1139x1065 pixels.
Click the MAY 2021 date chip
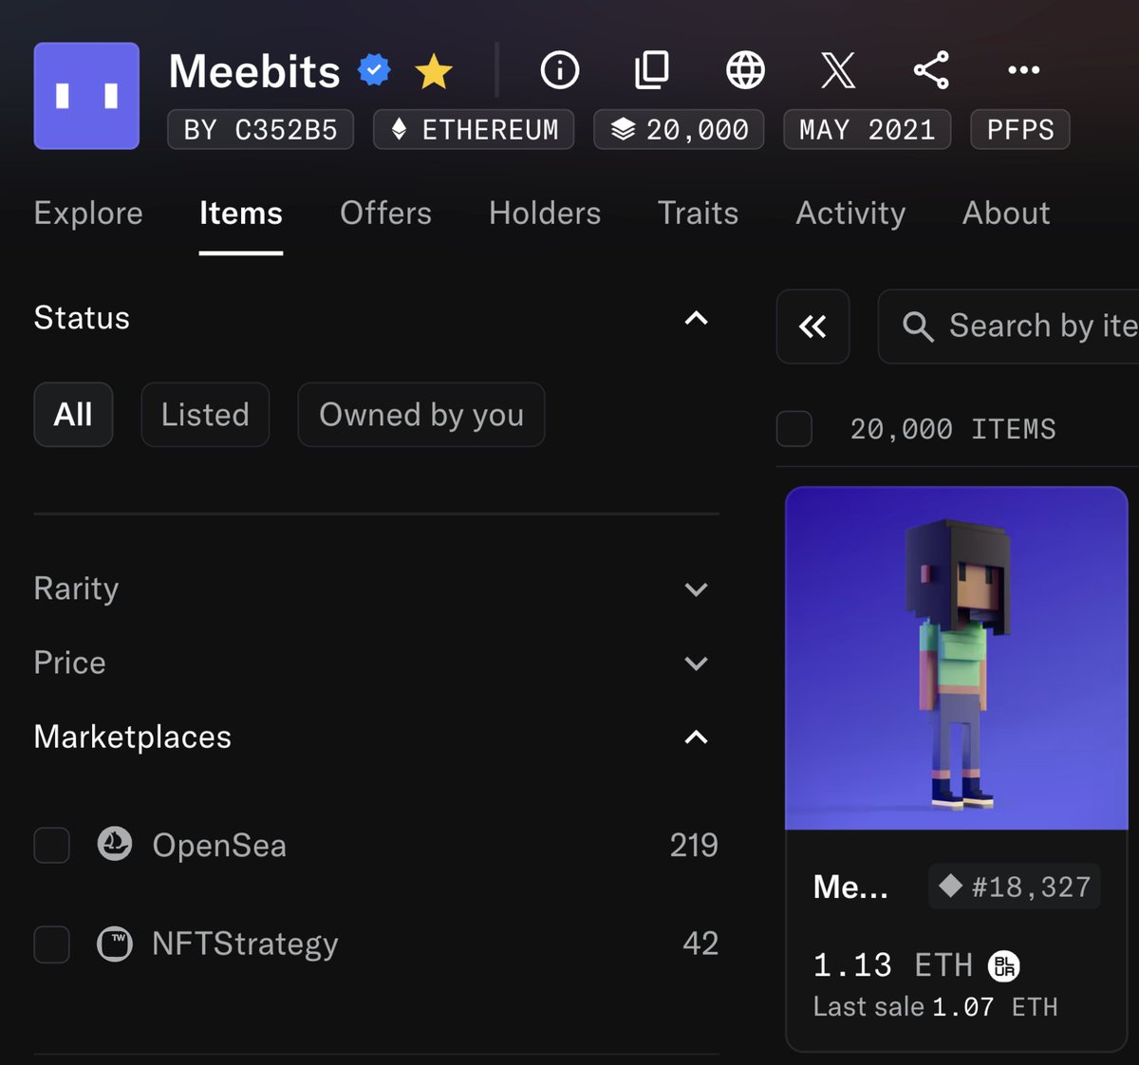(x=868, y=129)
